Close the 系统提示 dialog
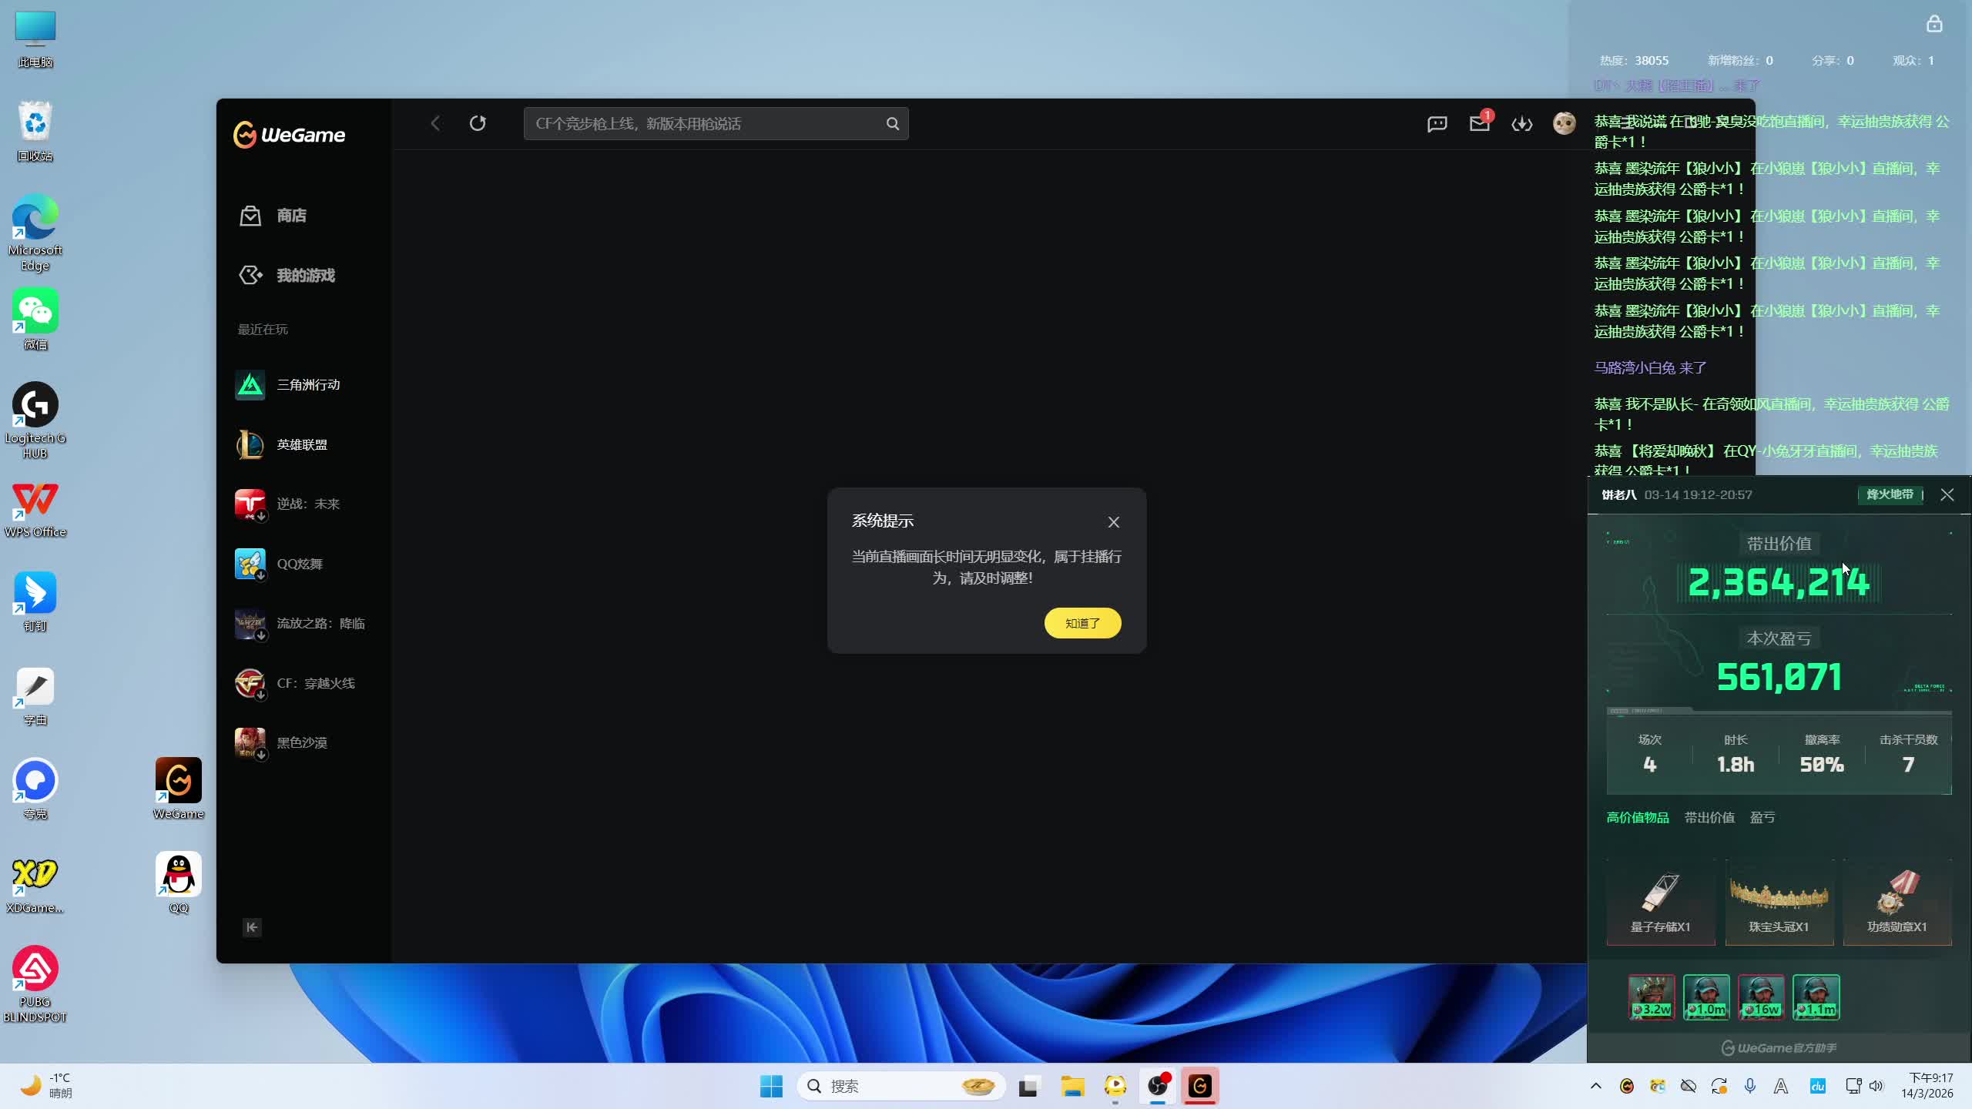The width and height of the screenshot is (1972, 1109). (1113, 522)
